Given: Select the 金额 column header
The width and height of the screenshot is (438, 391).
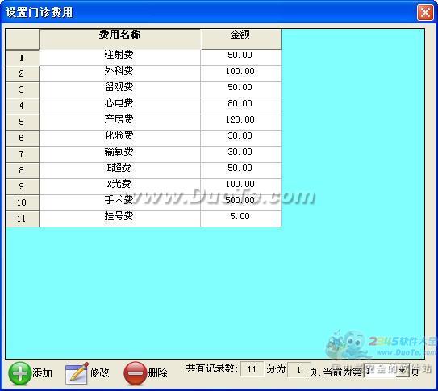Looking at the screenshot, I should (240, 39).
